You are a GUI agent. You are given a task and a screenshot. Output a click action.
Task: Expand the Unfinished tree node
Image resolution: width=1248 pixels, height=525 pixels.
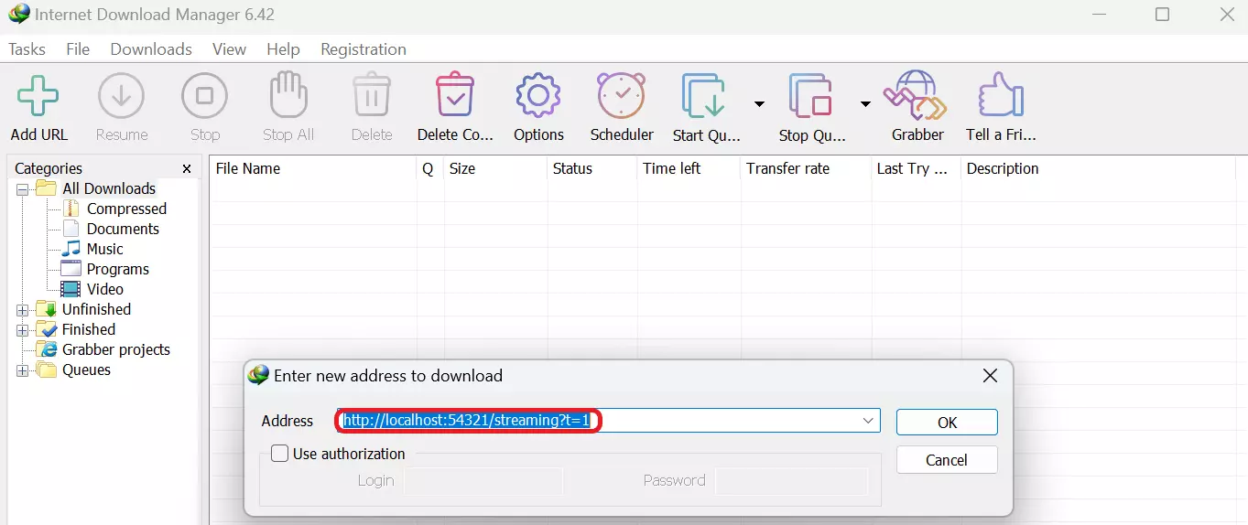pyautogui.click(x=23, y=310)
